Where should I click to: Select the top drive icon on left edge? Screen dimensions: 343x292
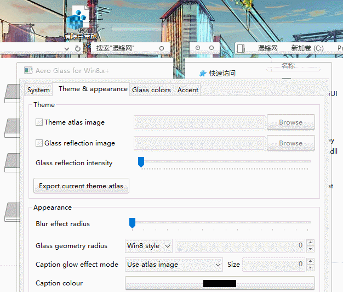pyautogui.click(x=11, y=94)
